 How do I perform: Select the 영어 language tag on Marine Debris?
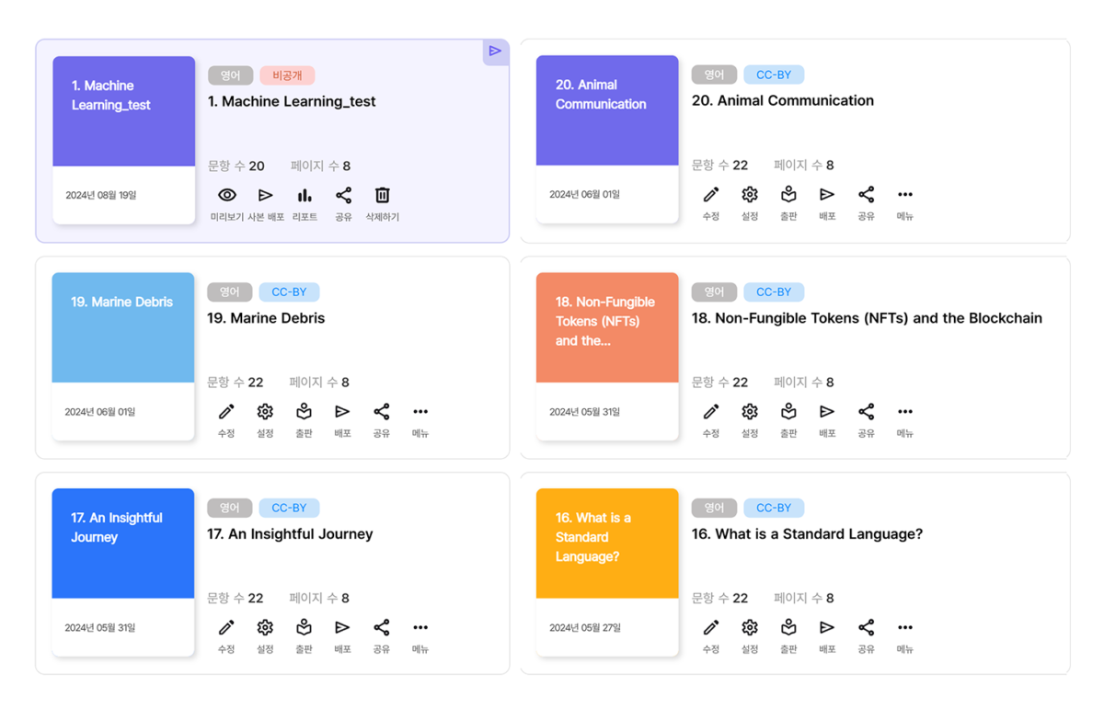pos(229,291)
